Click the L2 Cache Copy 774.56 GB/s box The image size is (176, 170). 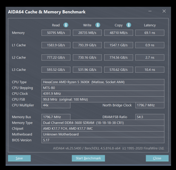[x=119, y=57]
